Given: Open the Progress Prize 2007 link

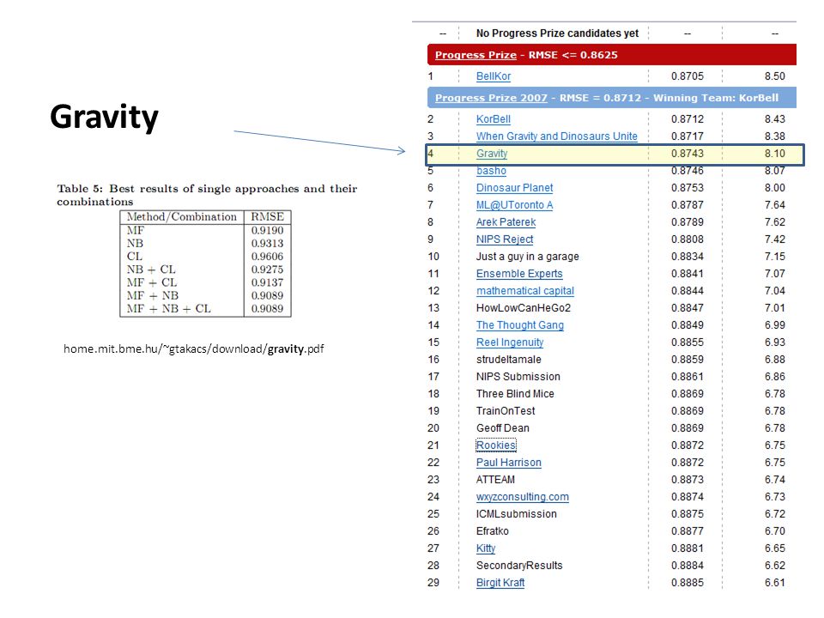Looking at the screenshot, I should 491,98.
